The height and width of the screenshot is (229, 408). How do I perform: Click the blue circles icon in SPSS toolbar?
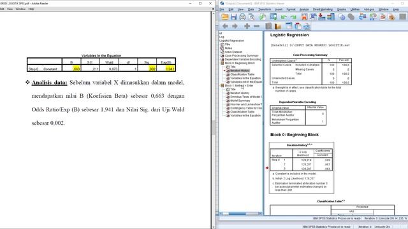click(x=342, y=17)
